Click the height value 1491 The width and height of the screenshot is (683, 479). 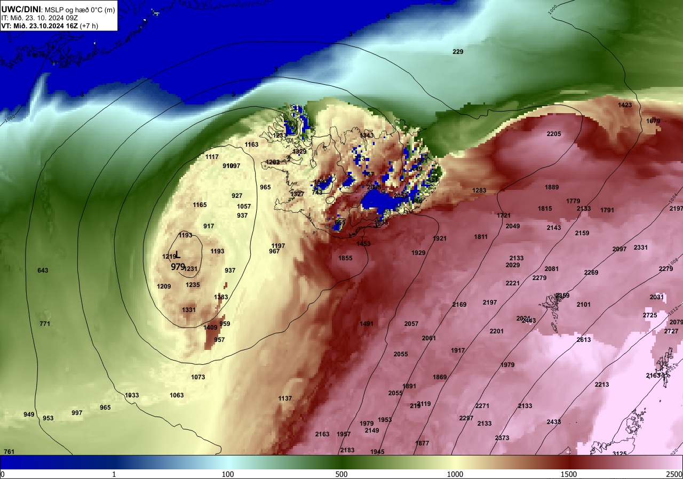tap(367, 324)
